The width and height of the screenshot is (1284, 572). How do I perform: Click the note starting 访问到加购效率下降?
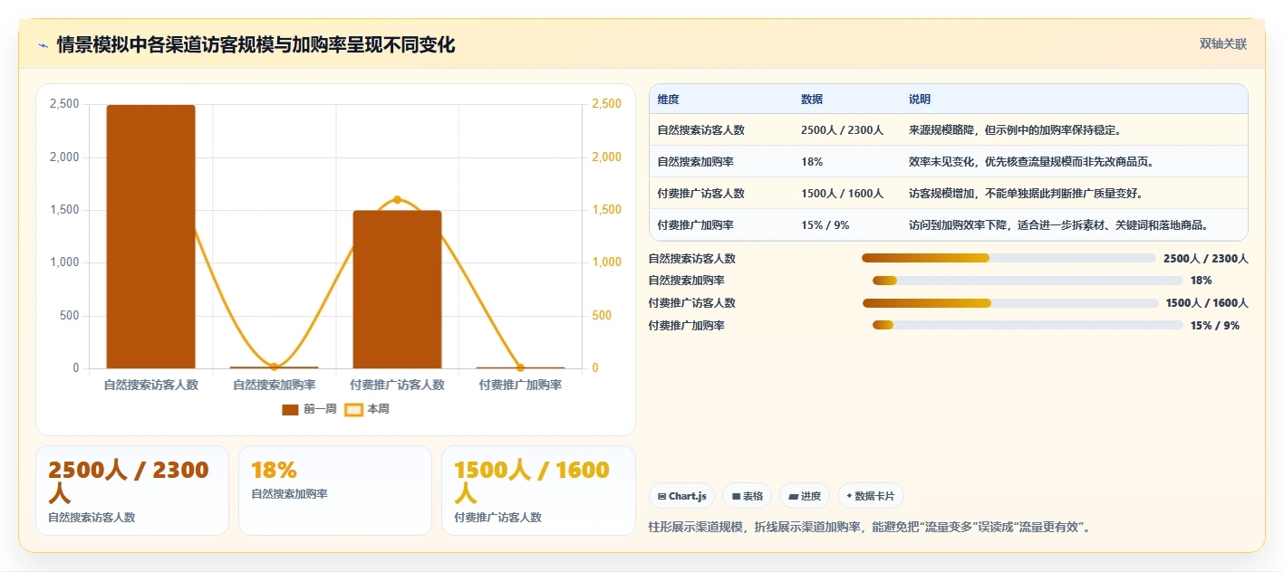pyautogui.click(x=1061, y=225)
